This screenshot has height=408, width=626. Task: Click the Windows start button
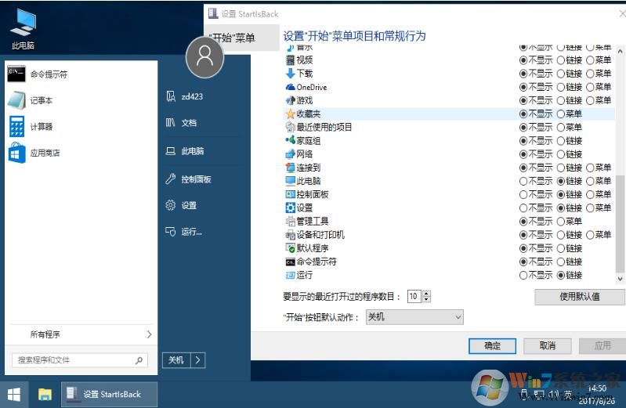pos(14,395)
